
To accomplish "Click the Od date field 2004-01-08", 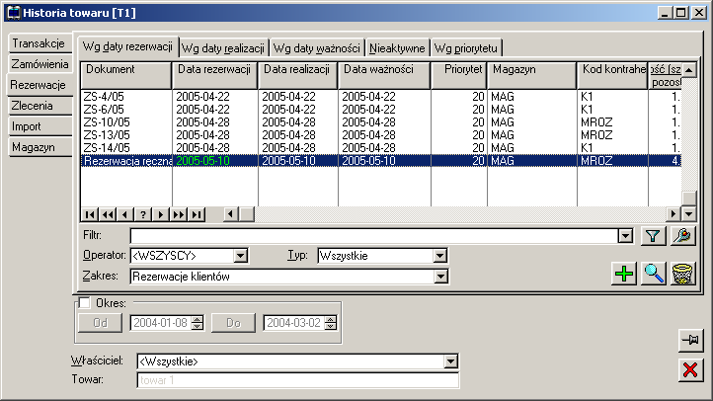I will (161, 323).
